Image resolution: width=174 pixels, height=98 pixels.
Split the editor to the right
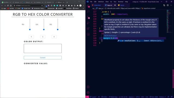(x=168, y=5)
